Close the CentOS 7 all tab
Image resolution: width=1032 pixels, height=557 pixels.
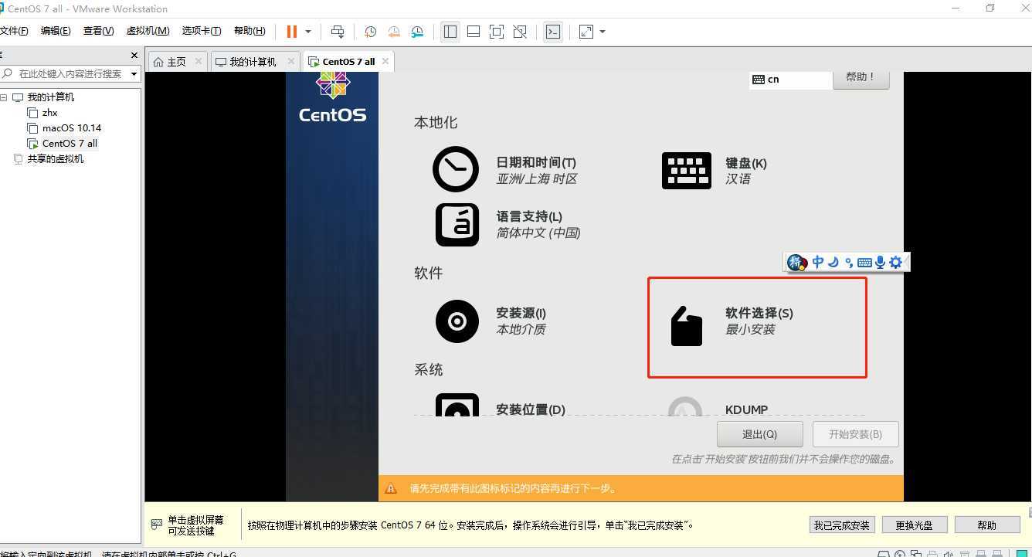pyautogui.click(x=385, y=61)
